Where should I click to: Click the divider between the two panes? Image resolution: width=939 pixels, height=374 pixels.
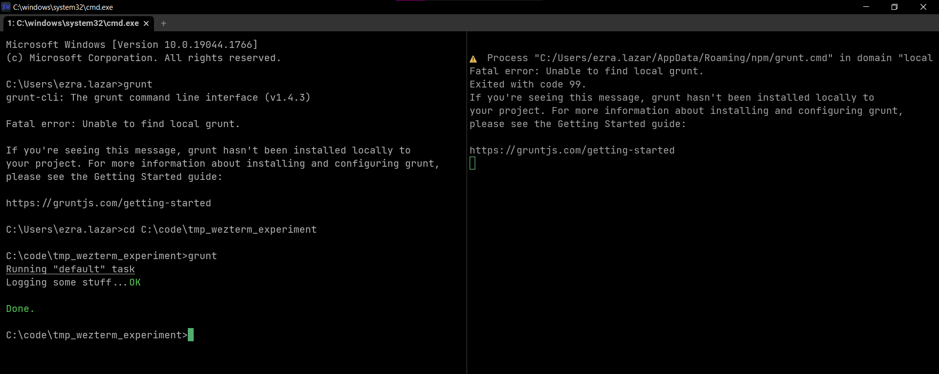[x=467, y=196]
